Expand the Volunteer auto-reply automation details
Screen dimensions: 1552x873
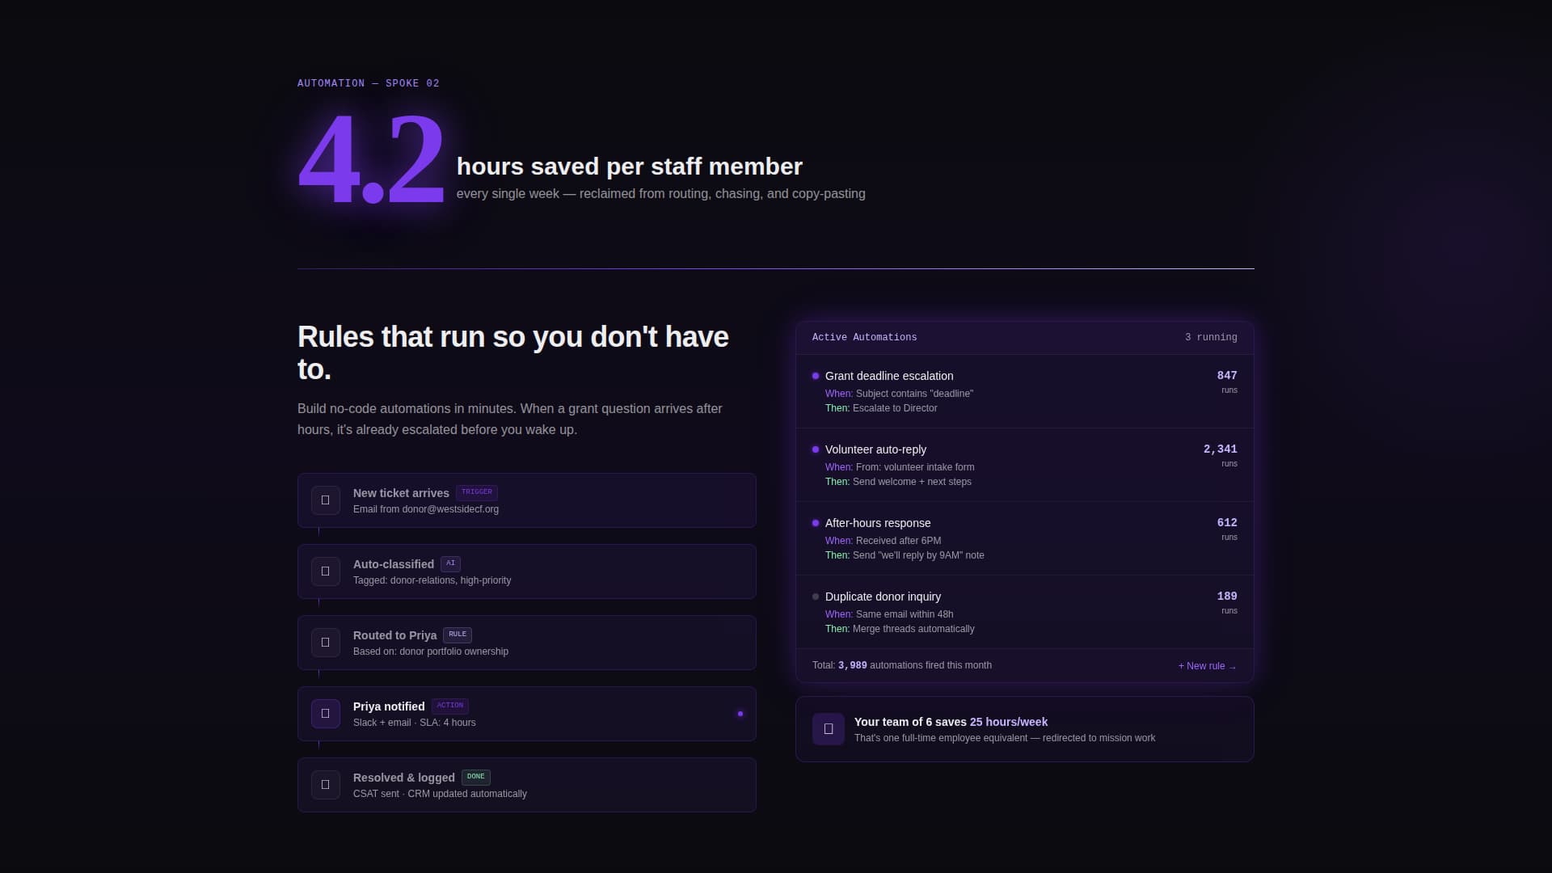coord(875,449)
